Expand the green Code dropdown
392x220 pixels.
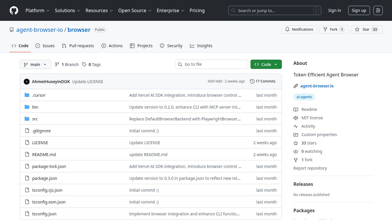(x=266, y=65)
